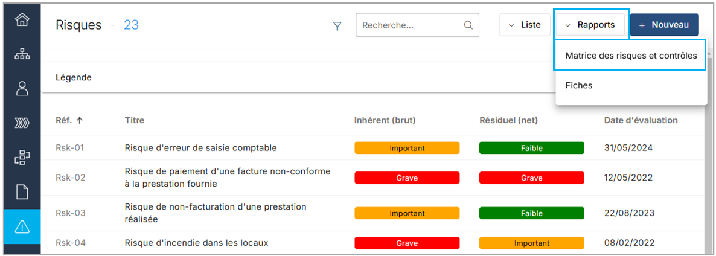716x256 pixels.
Task: Click the search magnifier icon
Action: [468, 25]
